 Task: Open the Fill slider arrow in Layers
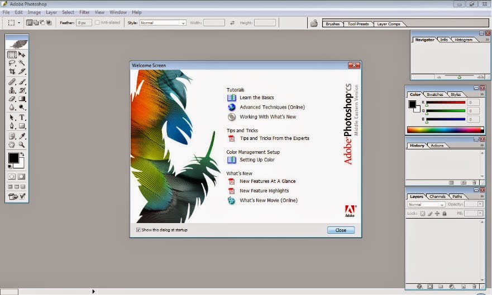480,213
